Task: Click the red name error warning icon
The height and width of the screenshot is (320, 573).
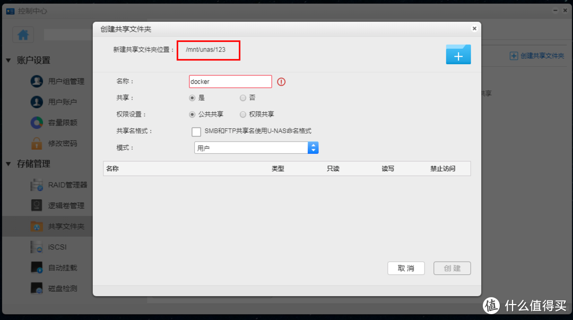Action: point(281,82)
